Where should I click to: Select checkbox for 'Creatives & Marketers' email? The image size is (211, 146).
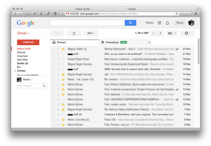[x=53, y=115]
